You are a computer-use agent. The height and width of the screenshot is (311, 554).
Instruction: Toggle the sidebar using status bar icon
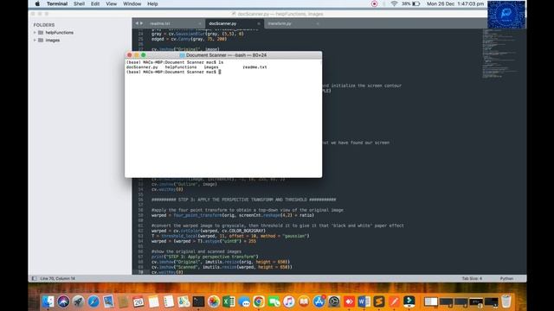pyautogui.click(x=34, y=278)
